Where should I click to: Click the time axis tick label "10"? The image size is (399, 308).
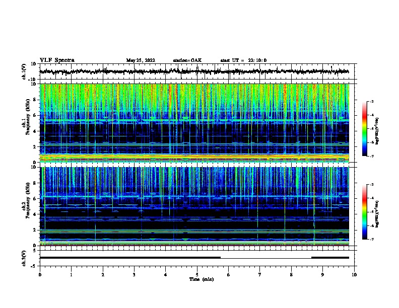(x=354, y=275)
